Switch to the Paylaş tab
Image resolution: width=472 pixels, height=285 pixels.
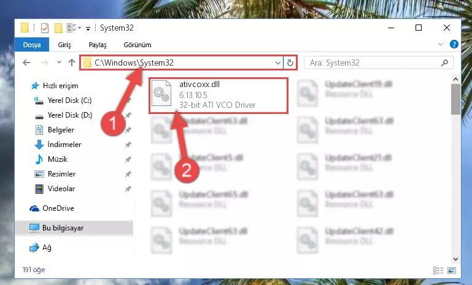98,45
